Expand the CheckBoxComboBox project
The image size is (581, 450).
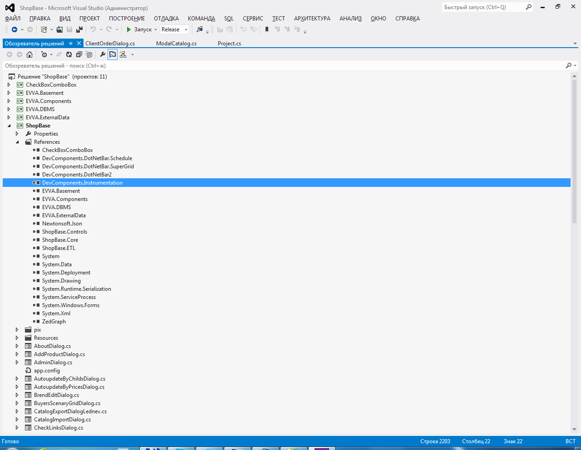pos(9,85)
